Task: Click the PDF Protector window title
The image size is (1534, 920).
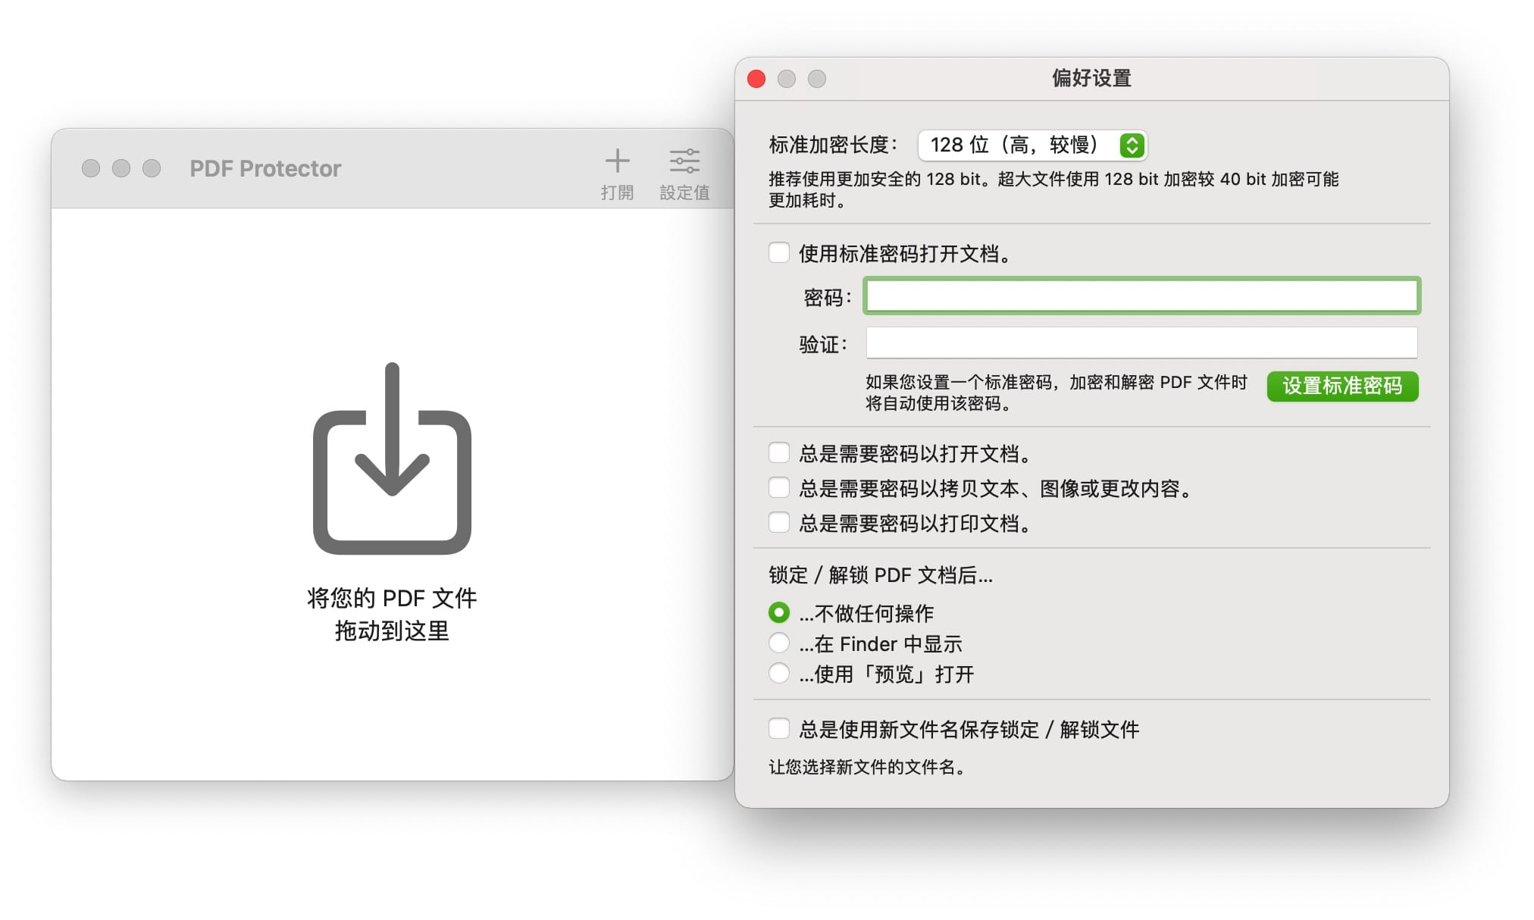Action: 265,167
